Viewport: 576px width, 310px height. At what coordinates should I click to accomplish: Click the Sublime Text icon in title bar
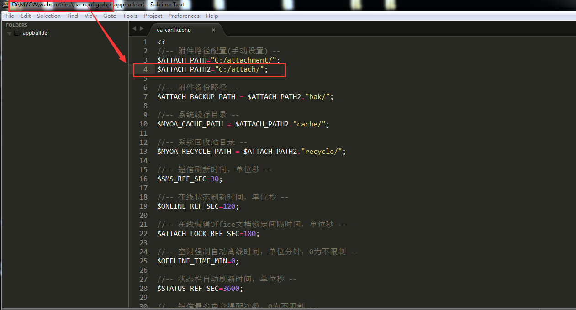[x=5, y=5]
